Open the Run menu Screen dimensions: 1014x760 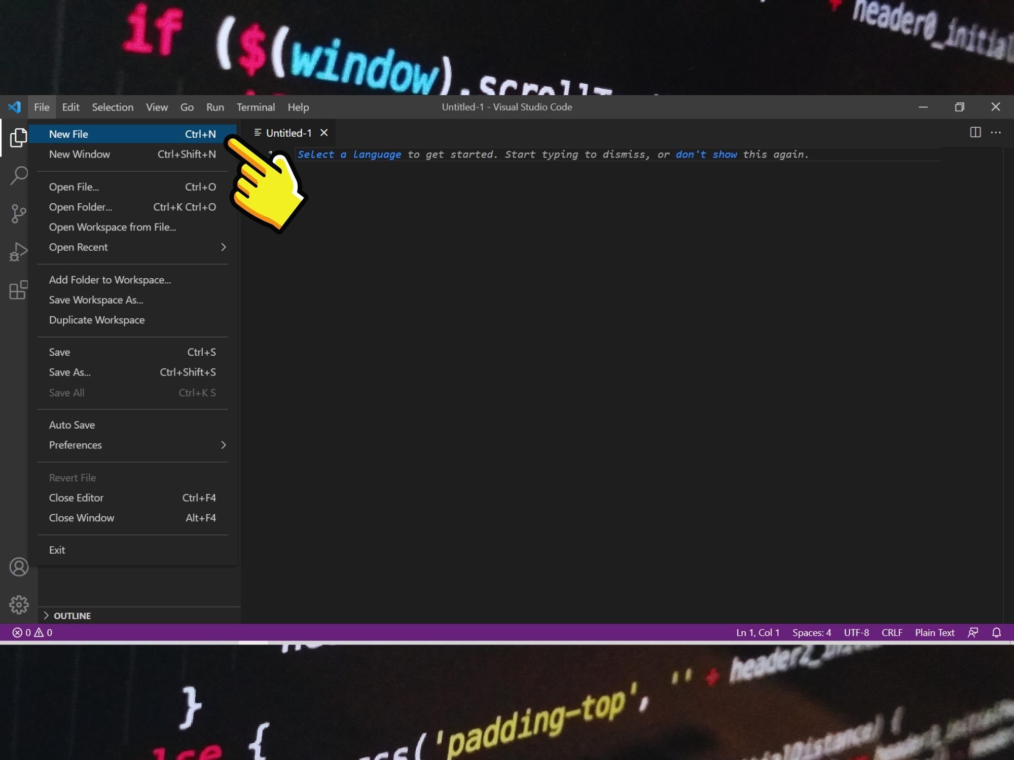(x=215, y=107)
